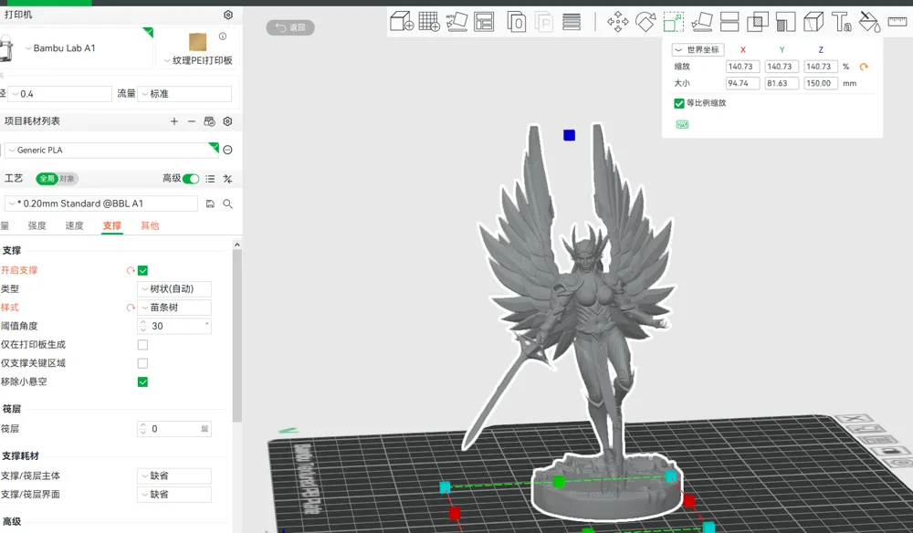Open the 支撑/筏层主体 缺省 dropdown

(174, 476)
